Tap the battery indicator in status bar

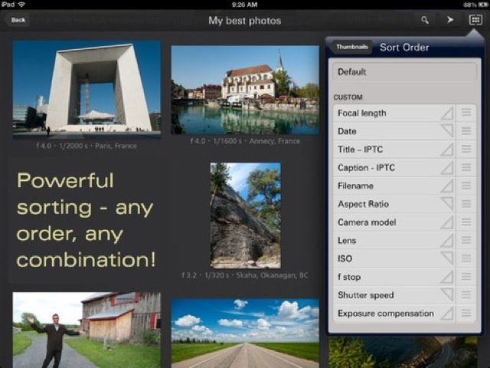(483, 5)
